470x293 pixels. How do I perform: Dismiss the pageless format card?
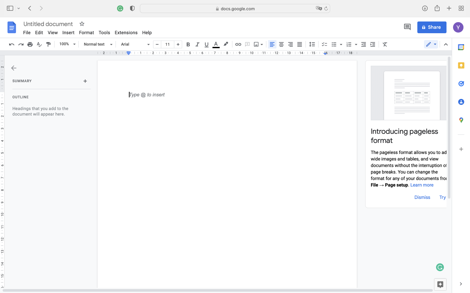point(422,197)
